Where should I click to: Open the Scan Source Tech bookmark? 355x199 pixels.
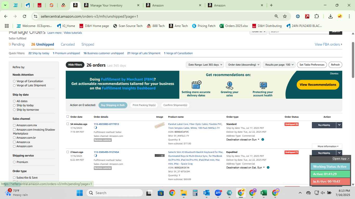(x=128, y=26)
